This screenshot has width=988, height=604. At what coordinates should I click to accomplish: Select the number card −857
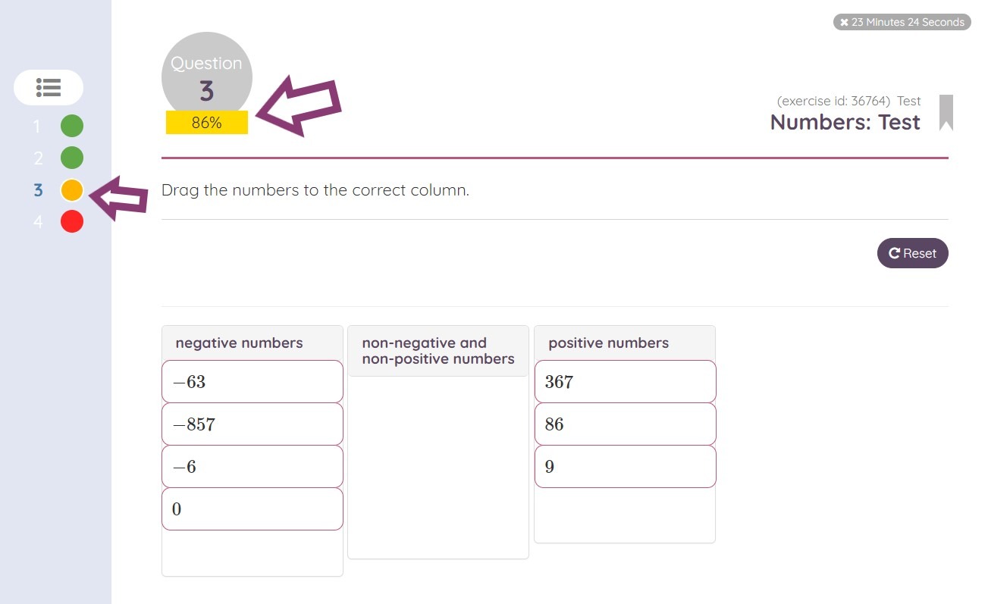(252, 424)
